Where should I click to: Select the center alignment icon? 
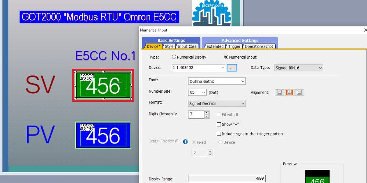pos(290,93)
